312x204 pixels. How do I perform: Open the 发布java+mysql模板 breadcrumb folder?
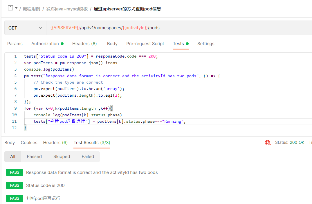(x=67, y=9)
